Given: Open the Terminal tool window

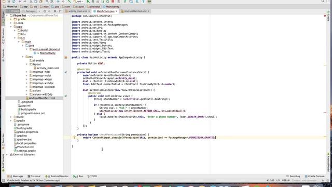Looking at the screenshot, I should (x=34, y=176).
